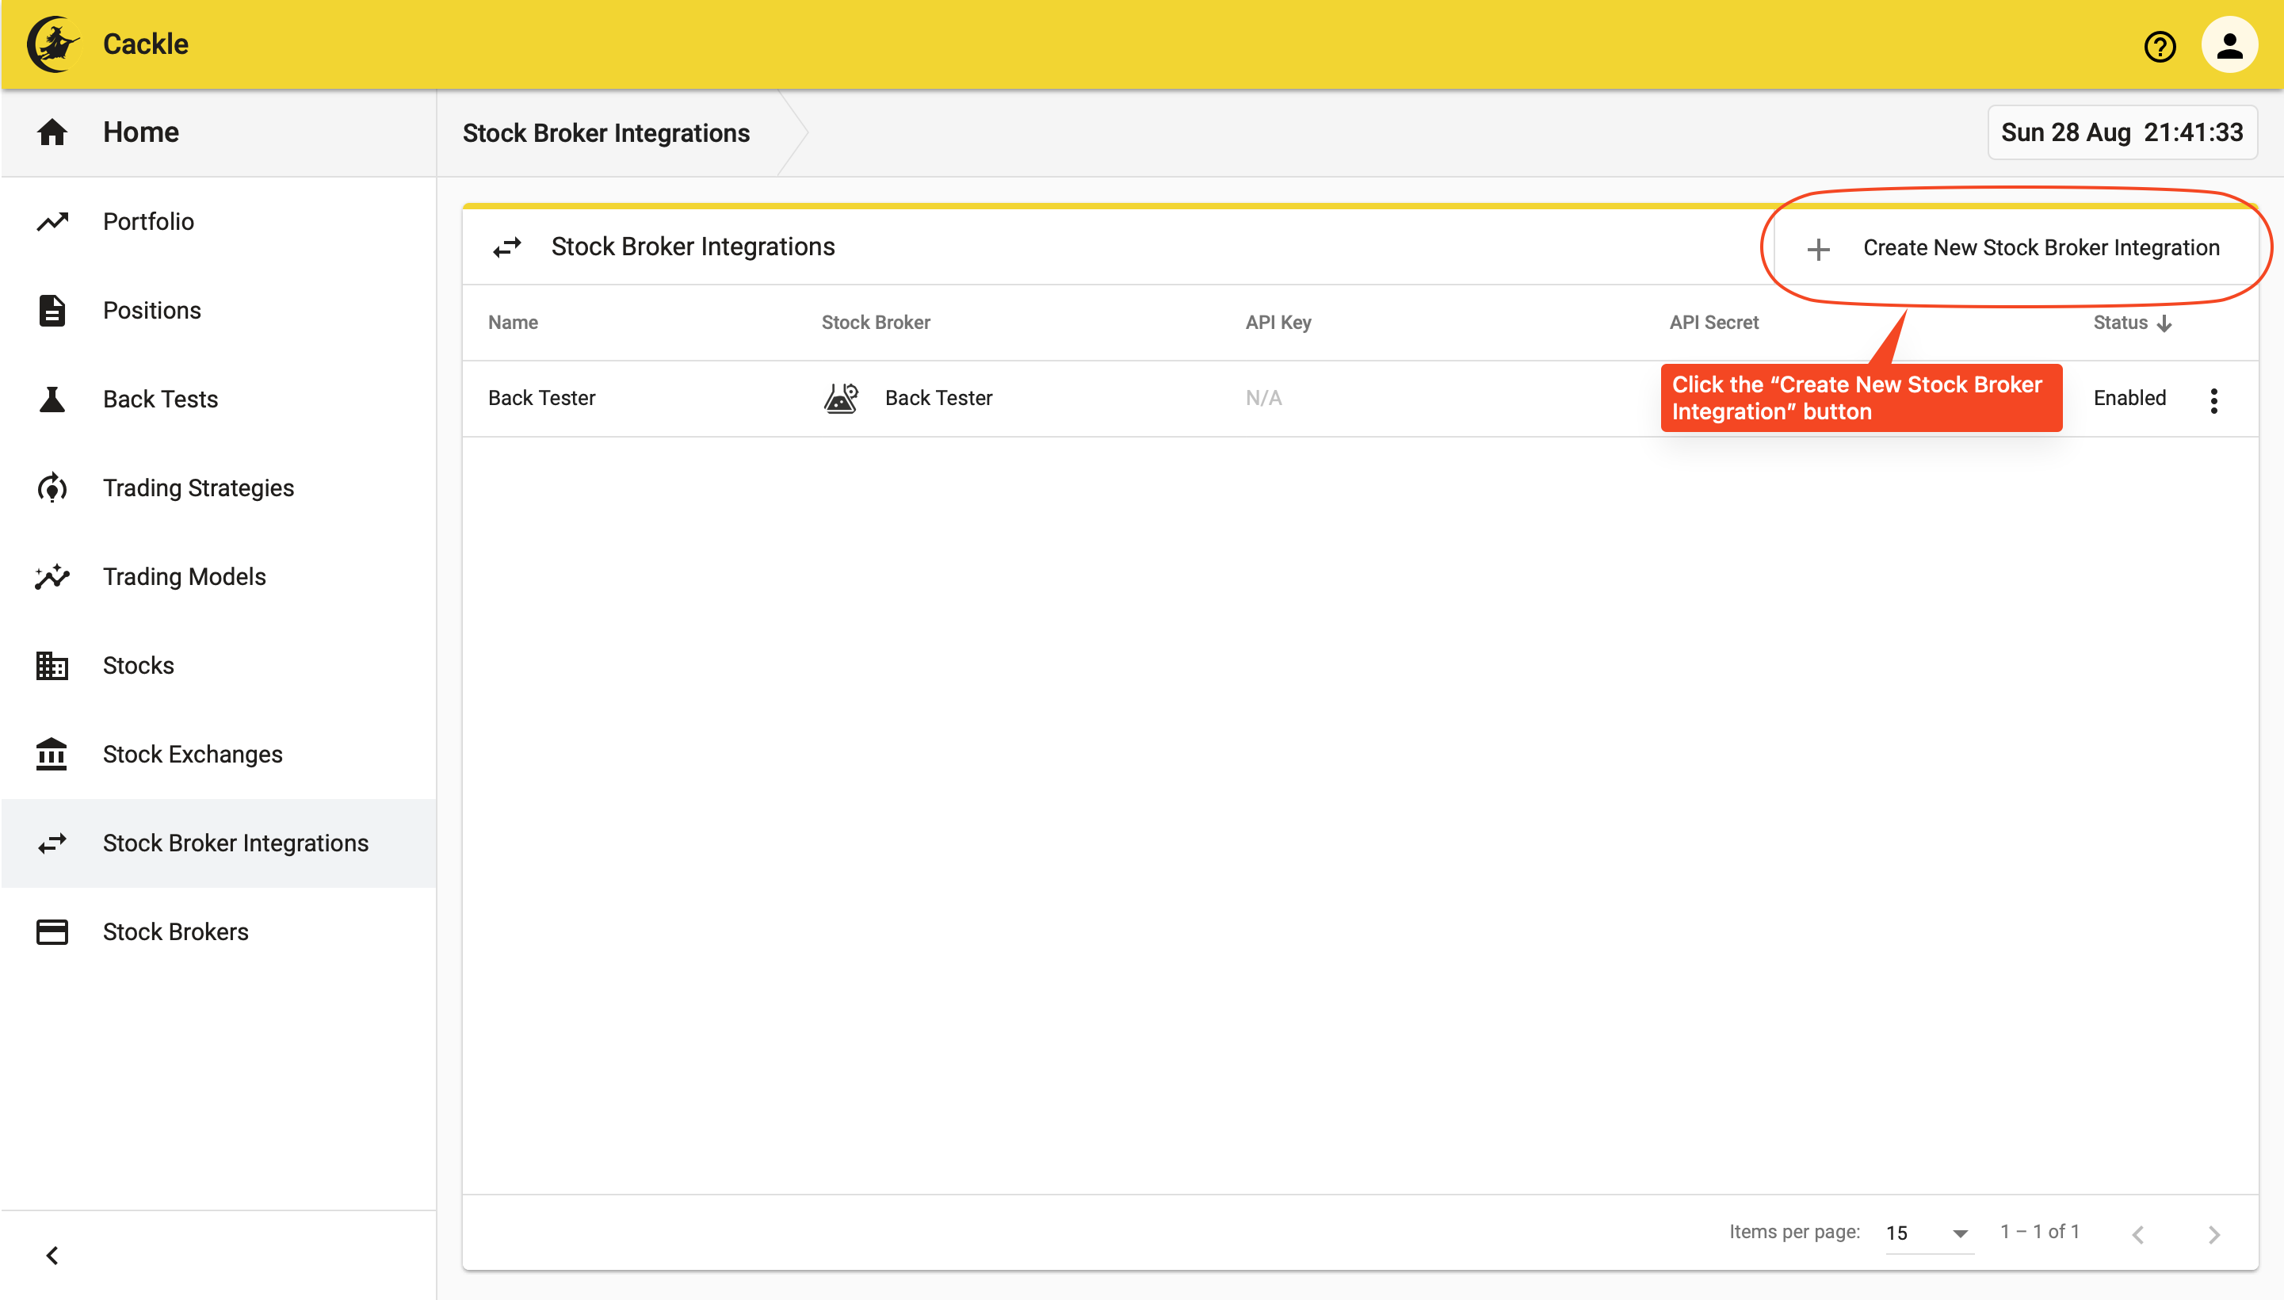The width and height of the screenshot is (2284, 1300).
Task: Click the Cackle witch logo icon
Action: (54, 44)
